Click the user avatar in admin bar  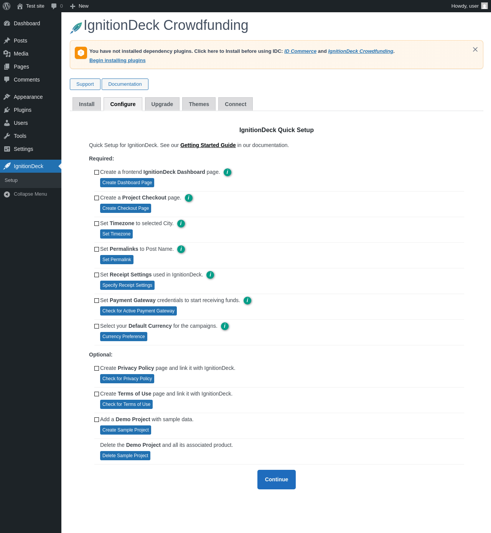click(484, 6)
